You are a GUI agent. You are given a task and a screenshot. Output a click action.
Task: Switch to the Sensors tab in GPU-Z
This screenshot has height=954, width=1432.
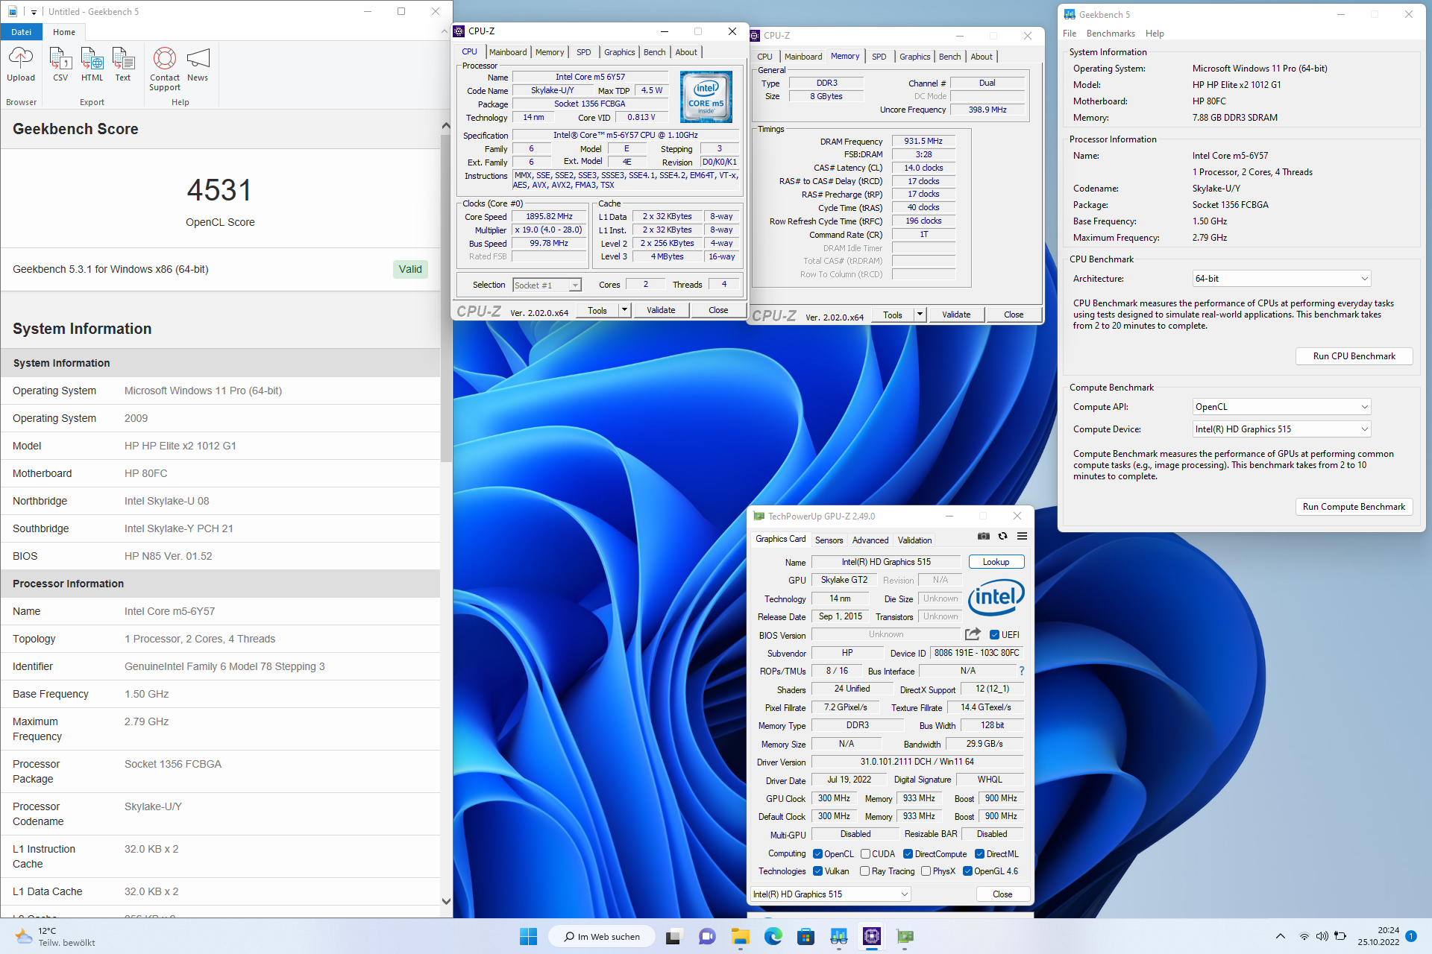pyautogui.click(x=829, y=540)
